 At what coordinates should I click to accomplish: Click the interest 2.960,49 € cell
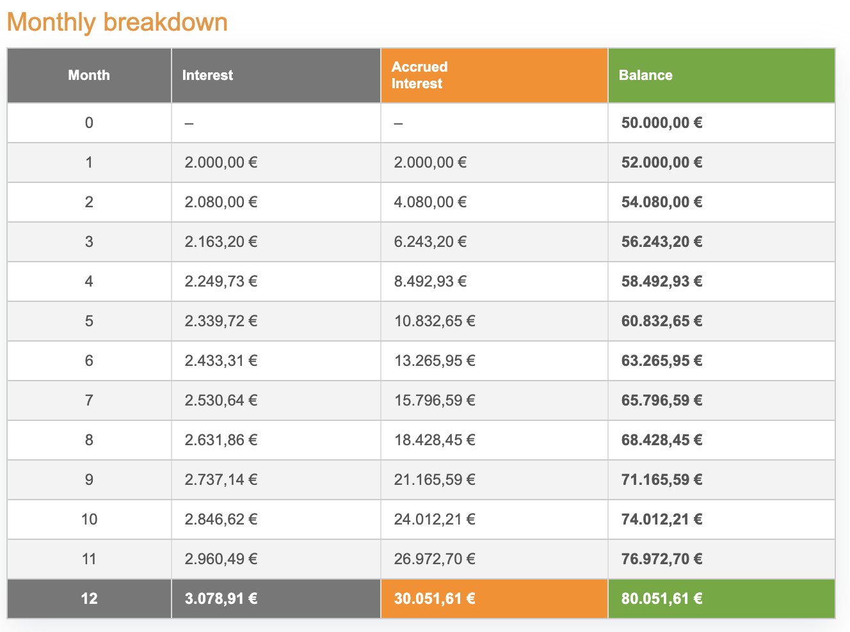point(221,559)
